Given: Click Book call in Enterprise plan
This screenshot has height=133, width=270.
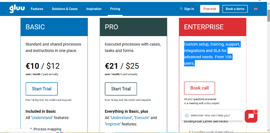Looking at the screenshot, I should coord(200,88).
